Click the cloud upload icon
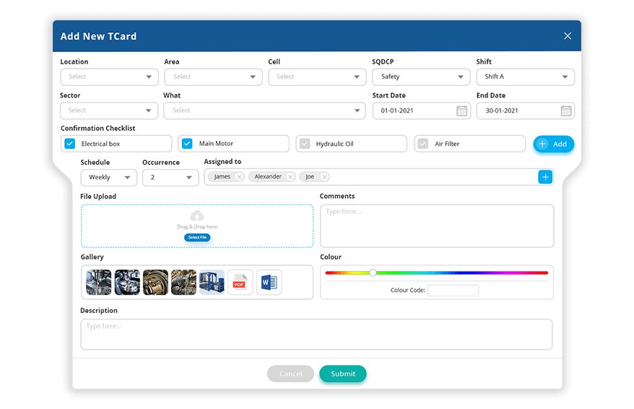This screenshot has height=409, width=634. [196, 216]
